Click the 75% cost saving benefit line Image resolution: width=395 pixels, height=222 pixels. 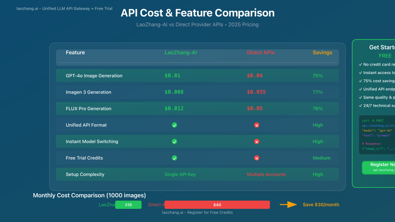point(377,81)
